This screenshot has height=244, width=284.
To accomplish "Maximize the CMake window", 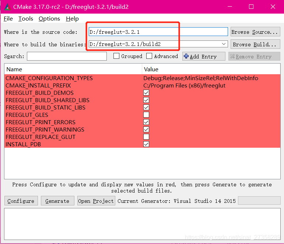I will tap(251, 7).
